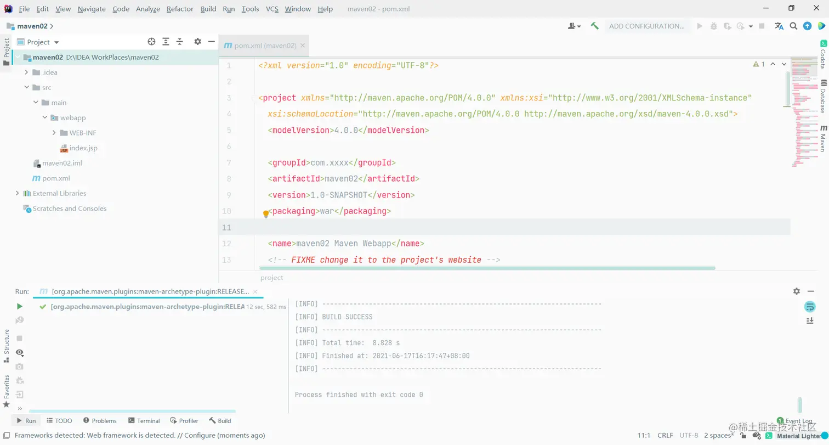Click the CRLF line separator in status bar
This screenshot has width=829, height=445.
point(665,436)
